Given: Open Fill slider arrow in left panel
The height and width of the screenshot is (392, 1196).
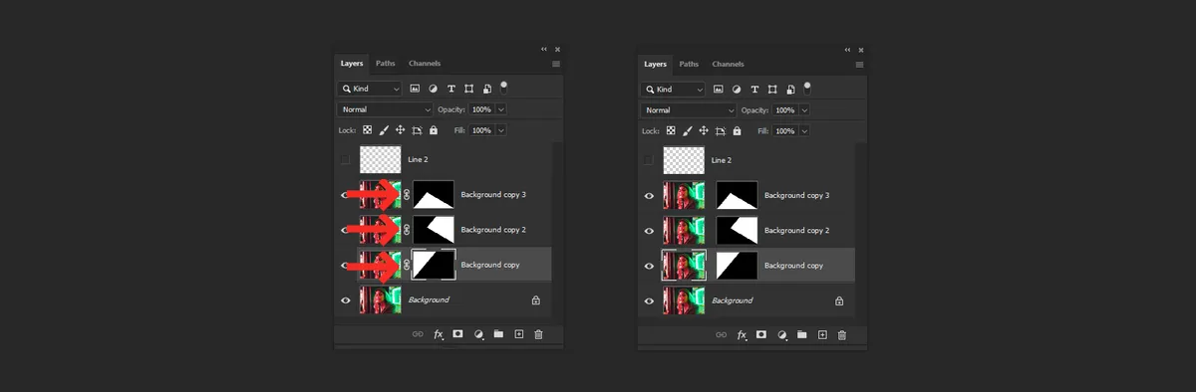Looking at the screenshot, I should [501, 130].
